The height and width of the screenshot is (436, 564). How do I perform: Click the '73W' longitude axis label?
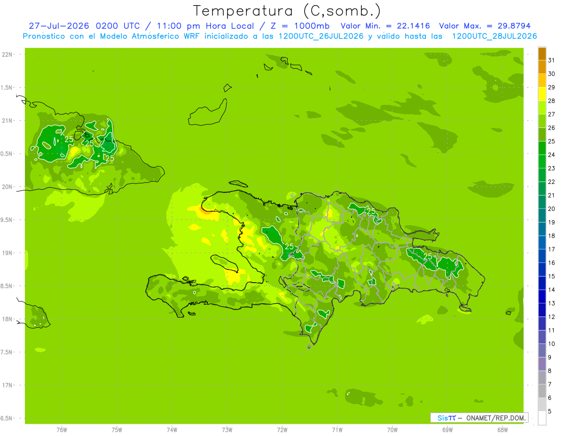[x=227, y=430]
